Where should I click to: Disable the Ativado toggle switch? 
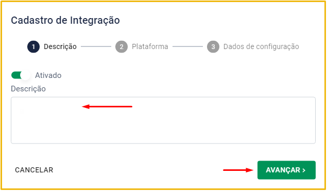(x=21, y=75)
